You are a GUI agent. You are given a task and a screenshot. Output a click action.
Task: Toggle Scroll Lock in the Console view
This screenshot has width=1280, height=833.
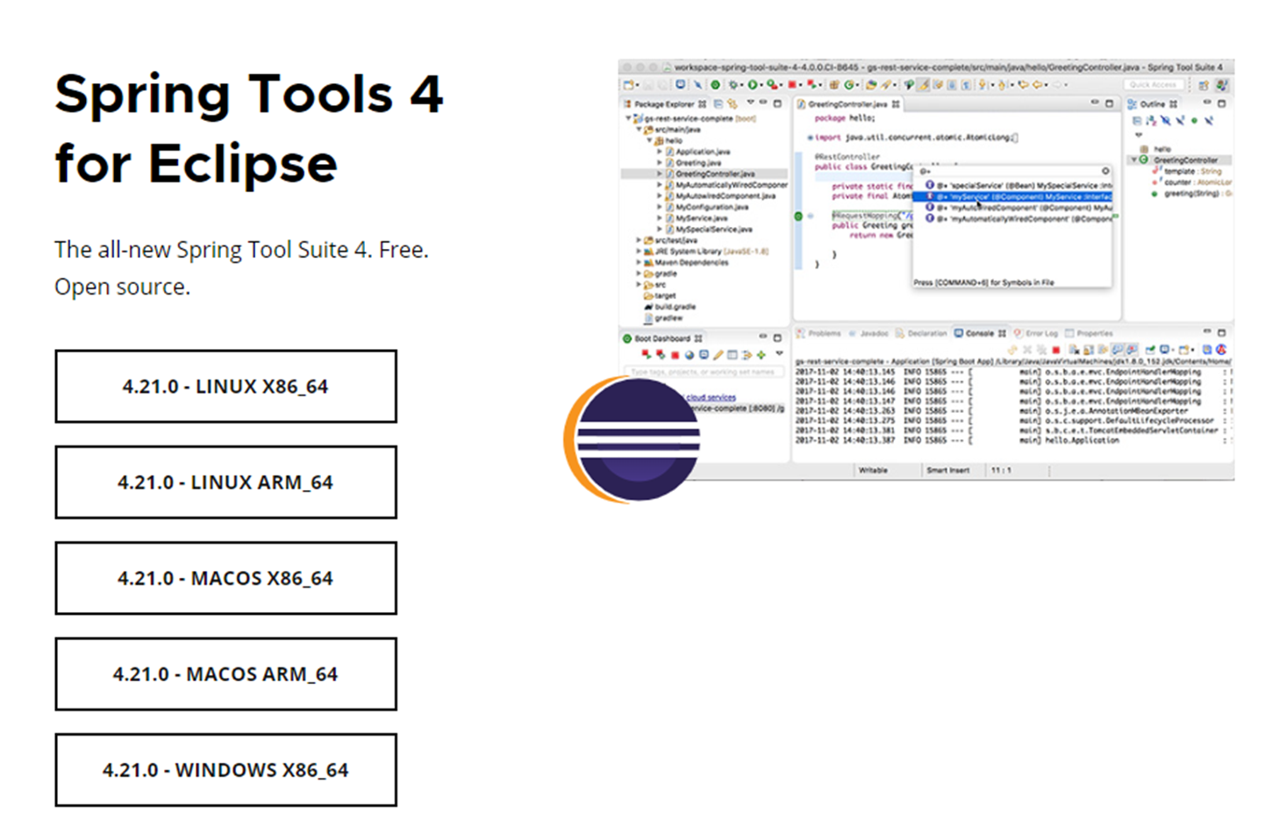[x=1116, y=348]
